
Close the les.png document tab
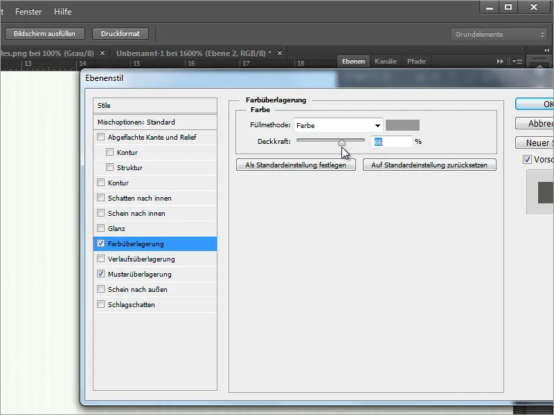102,53
